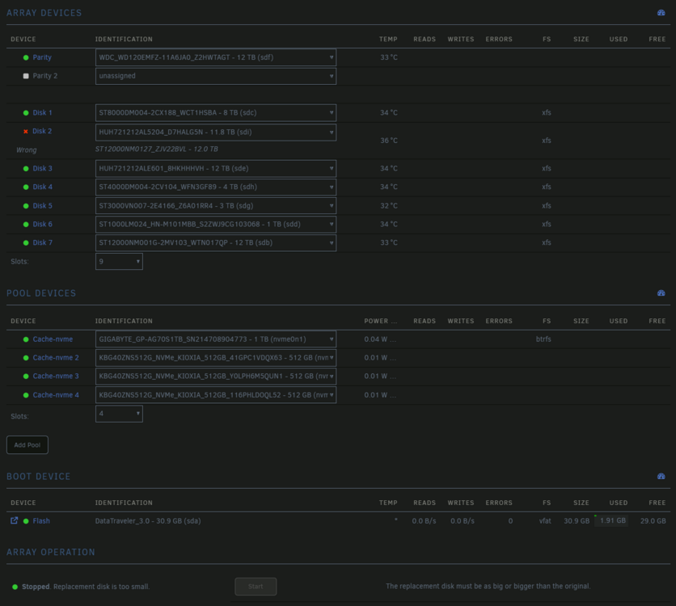The image size is (676, 606).
Task: Open the Disk 6 device link
Action: pyautogui.click(x=42, y=225)
